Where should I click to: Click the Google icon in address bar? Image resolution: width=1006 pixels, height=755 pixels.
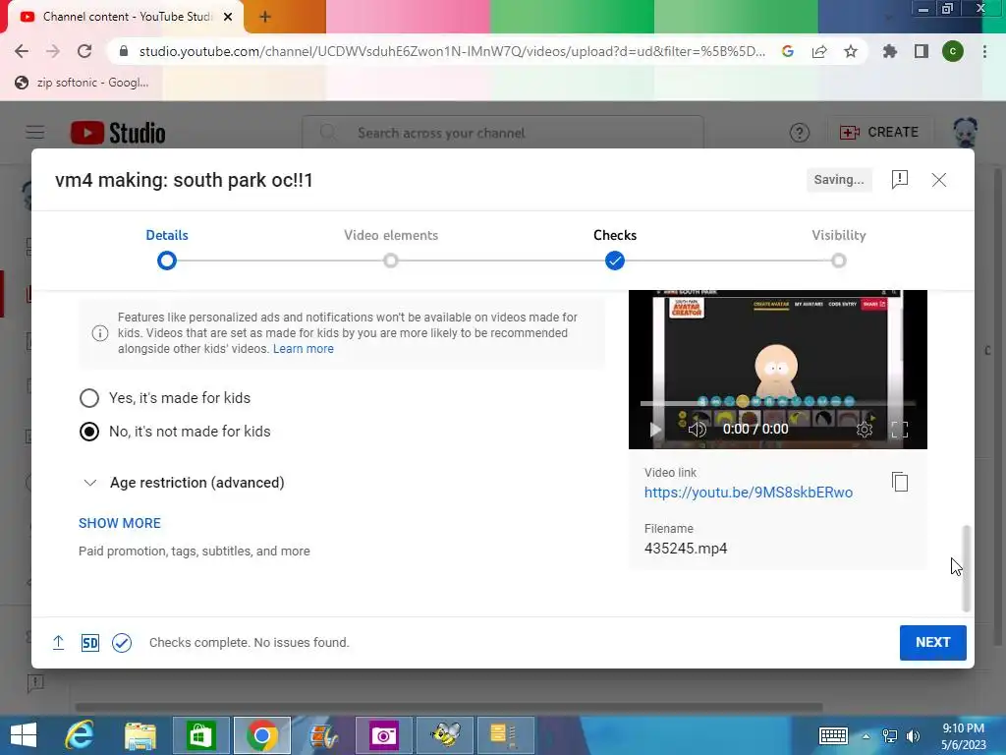coord(788,51)
